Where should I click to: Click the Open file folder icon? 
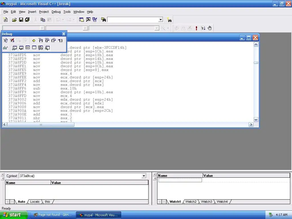[14, 20]
